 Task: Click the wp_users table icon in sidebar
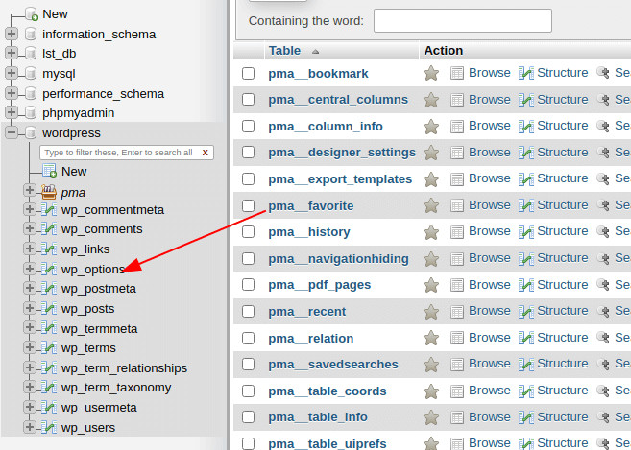click(x=49, y=428)
